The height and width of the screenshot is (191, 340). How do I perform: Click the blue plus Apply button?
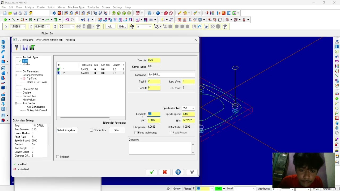(x=178, y=172)
